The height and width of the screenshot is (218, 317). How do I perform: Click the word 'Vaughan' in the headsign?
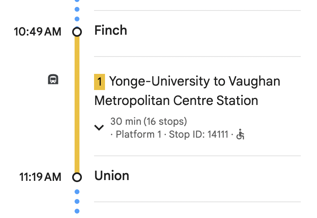[254, 82]
